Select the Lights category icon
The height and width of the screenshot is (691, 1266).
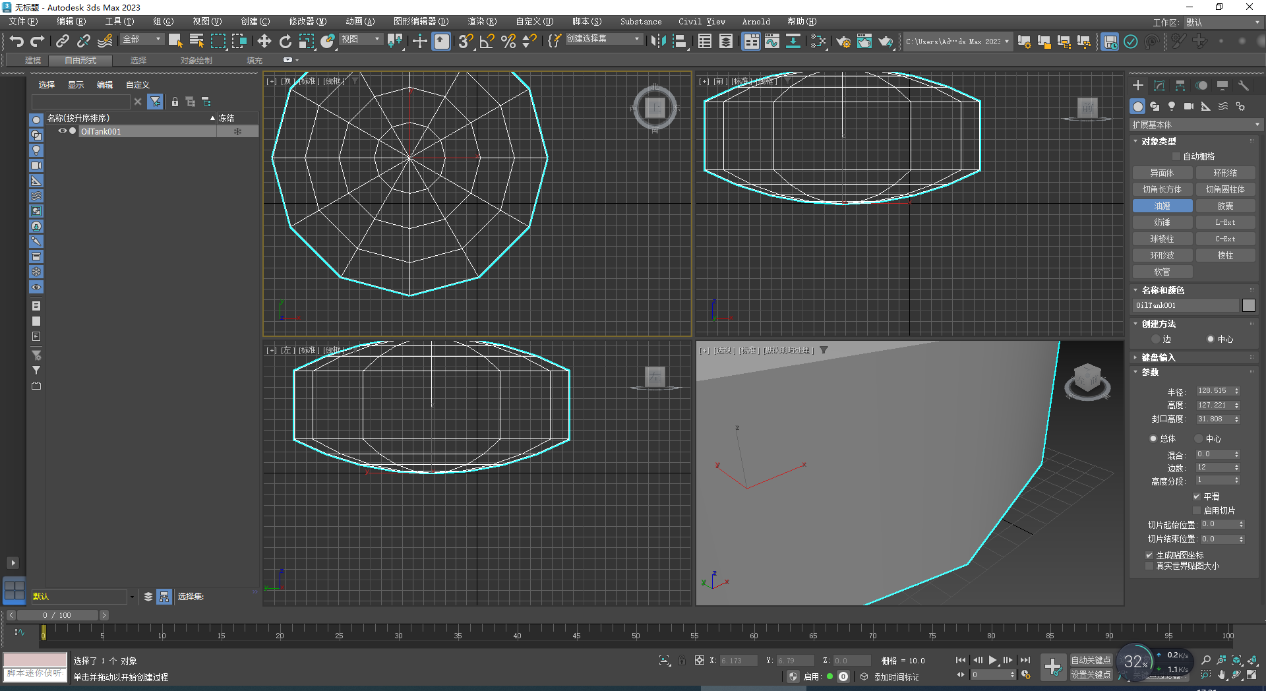click(1172, 106)
